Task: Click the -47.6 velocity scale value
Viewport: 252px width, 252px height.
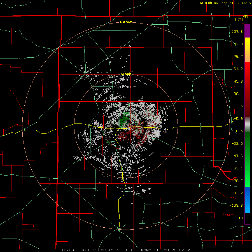Action: pos(237,156)
